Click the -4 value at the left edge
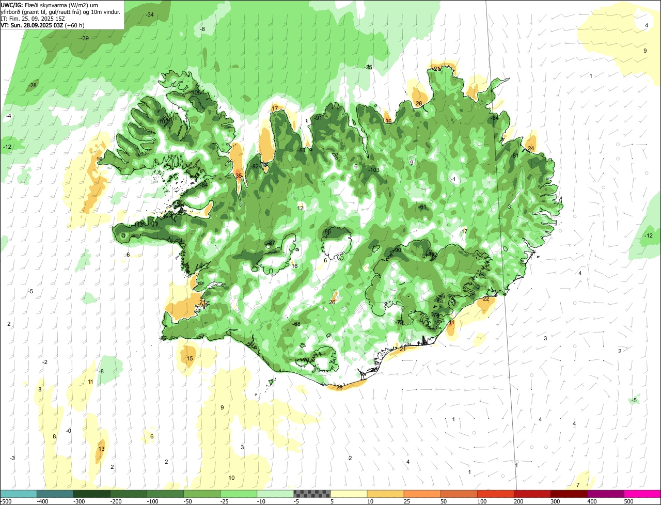Viewport: 661px width, 505px height. pyautogui.click(x=9, y=116)
